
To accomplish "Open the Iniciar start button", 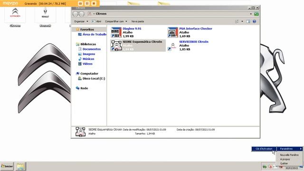I will pyautogui.click(x=7, y=166).
